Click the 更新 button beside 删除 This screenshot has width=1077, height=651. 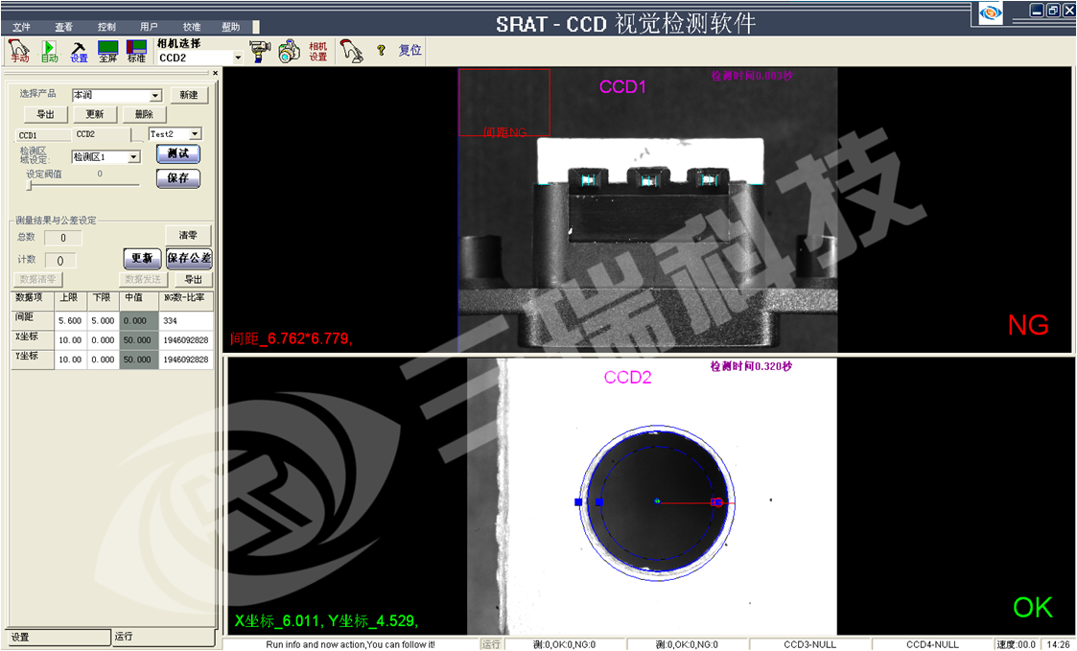(x=96, y=114)
